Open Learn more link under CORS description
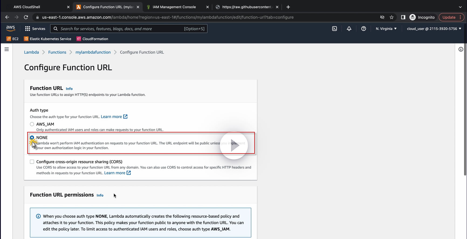The image size is (467, 239). click(x=115, y=173)
